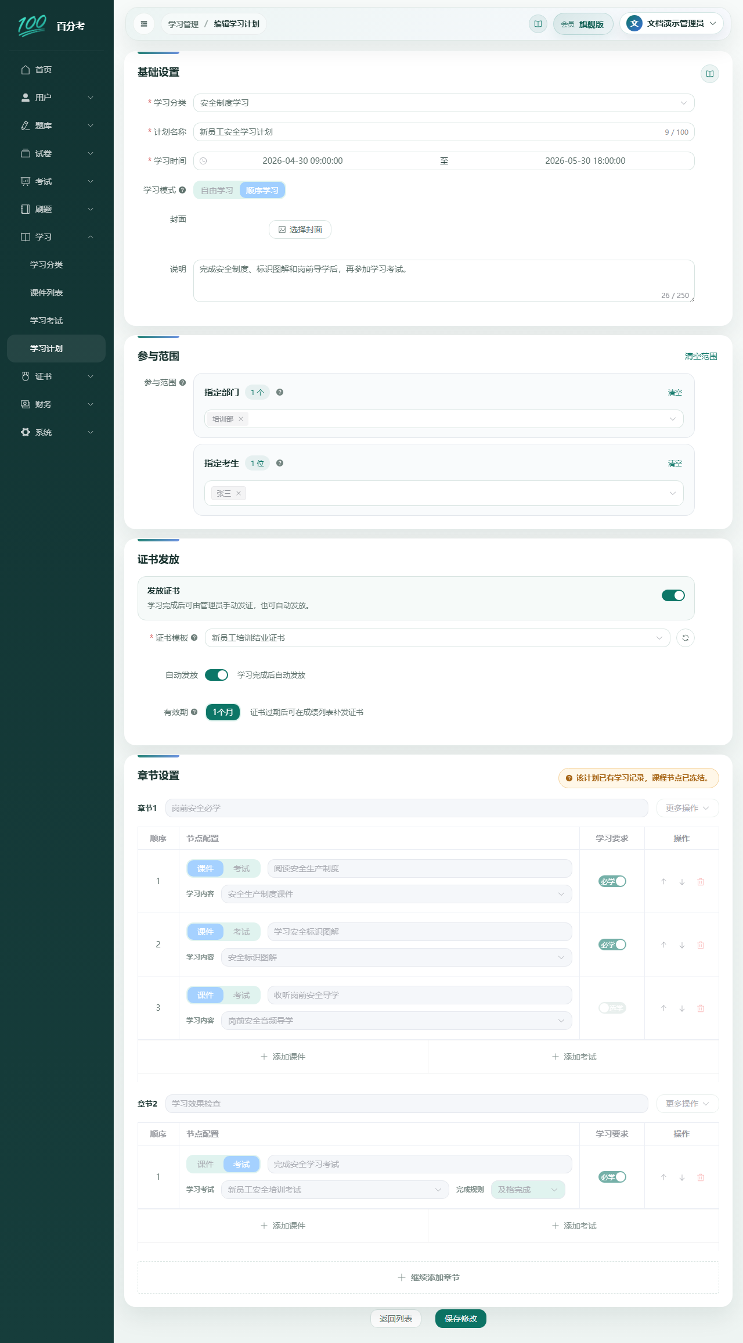The height and width of the screenshot is (1343, 743).
Task: Expand the 证书 sidebar menu
Action: [56, 376]
